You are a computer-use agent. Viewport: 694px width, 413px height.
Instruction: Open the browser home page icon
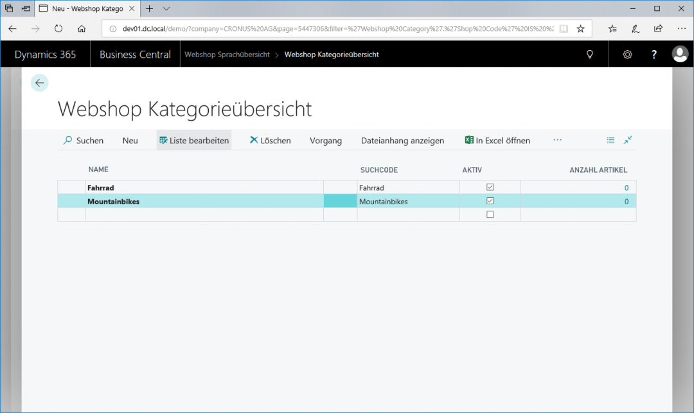[x=82, y=29]
